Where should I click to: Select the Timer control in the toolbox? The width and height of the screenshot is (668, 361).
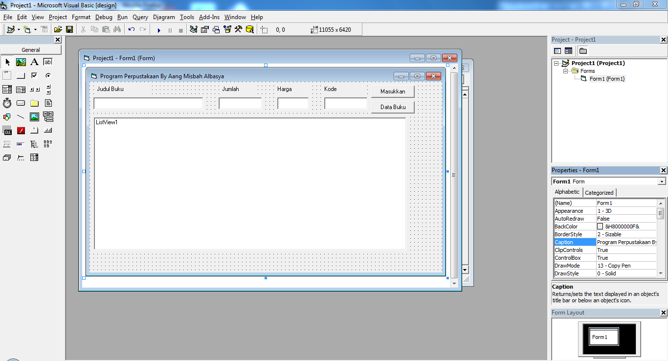click(x=7, y=103)
